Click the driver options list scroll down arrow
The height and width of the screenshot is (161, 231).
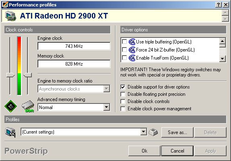click(222, 59)
